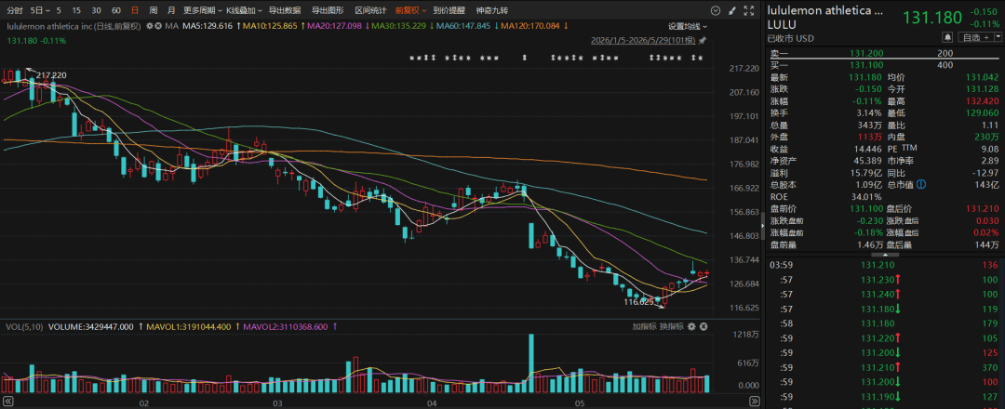Remove the MA indicator with X icon
Screen dimensions: 1005x409
[158, 26]
